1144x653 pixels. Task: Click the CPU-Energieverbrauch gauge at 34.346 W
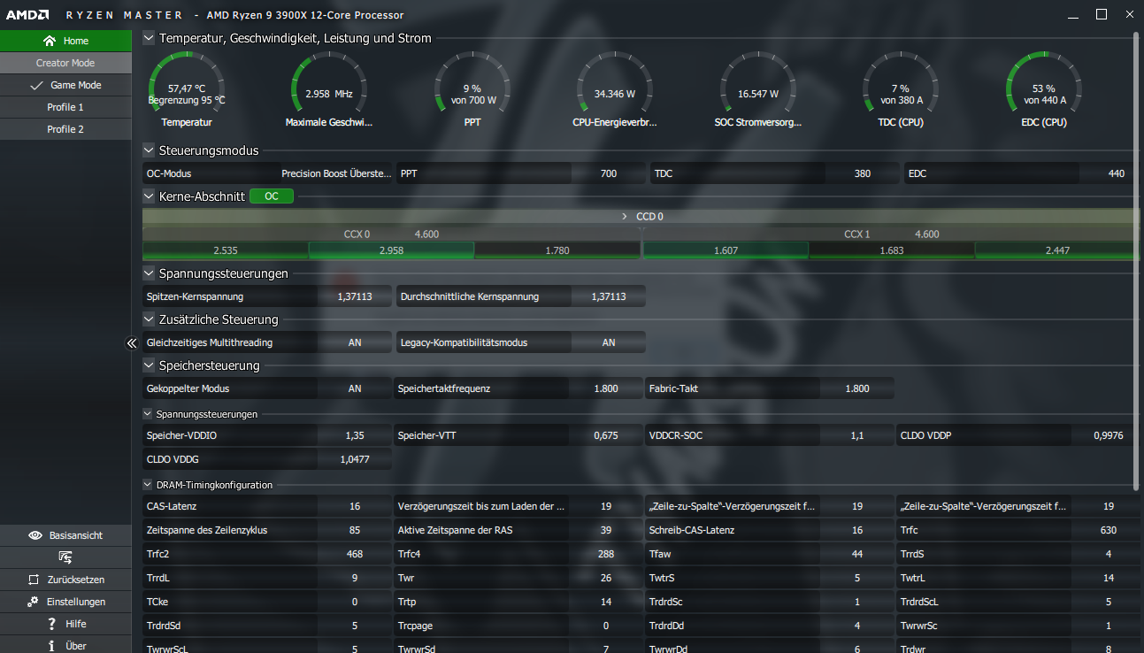615,90
